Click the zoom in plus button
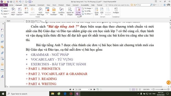Viewport: 171px width, 96px height. [x=168, y=89]
